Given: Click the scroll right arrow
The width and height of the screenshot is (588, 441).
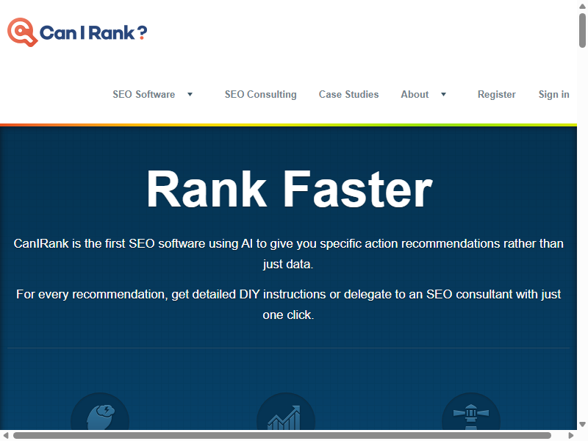Looking at the screenshot, I should (571, 435).
